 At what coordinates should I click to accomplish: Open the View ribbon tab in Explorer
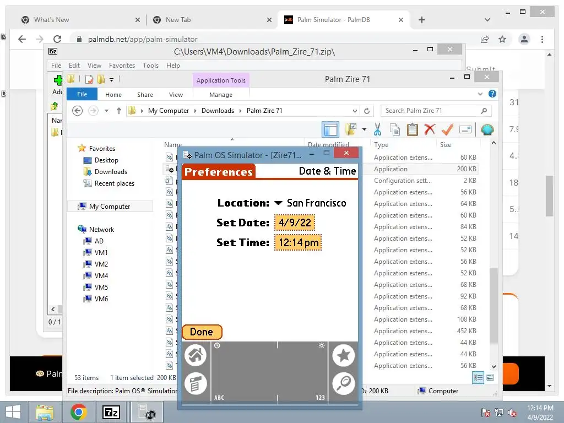176,95
